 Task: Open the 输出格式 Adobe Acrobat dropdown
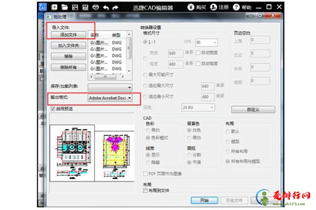[x=110, y=98]
